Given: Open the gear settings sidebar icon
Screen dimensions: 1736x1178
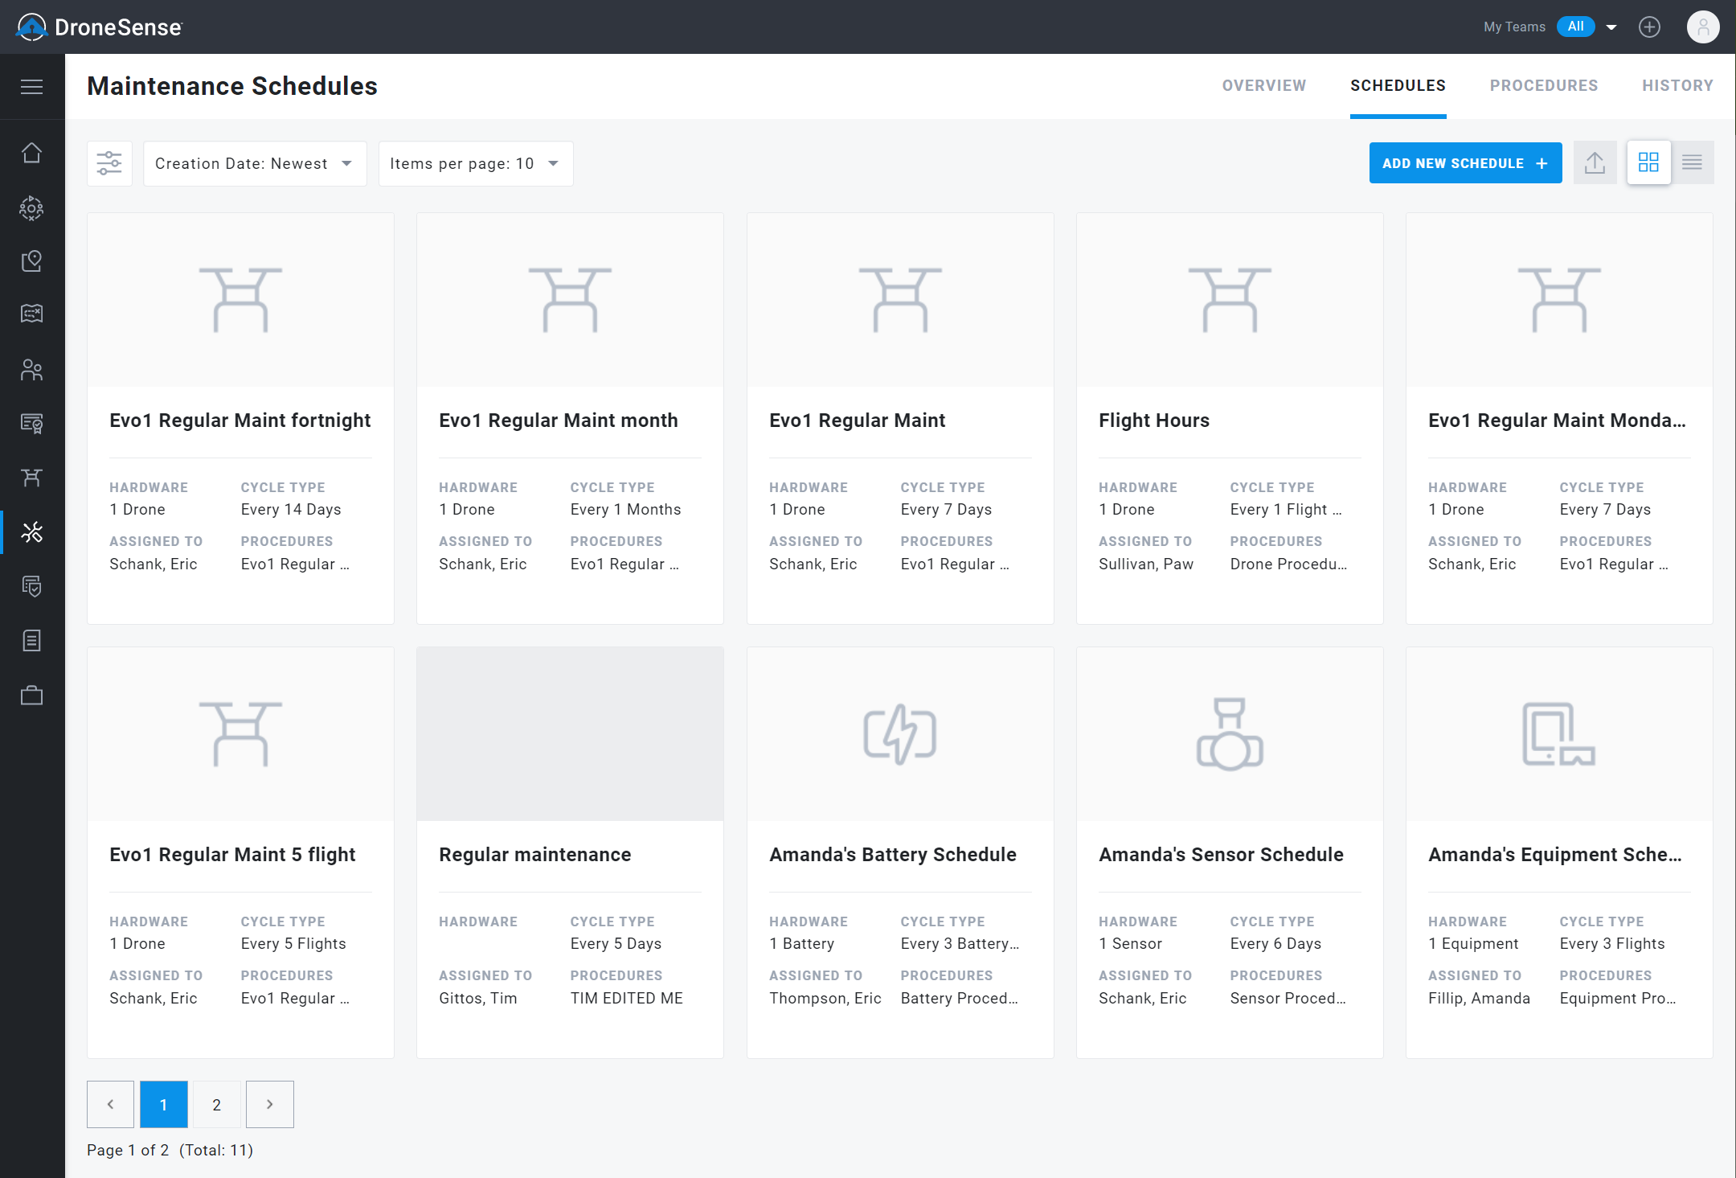Looking at the screenshot, I should click(x=32, y=208).
